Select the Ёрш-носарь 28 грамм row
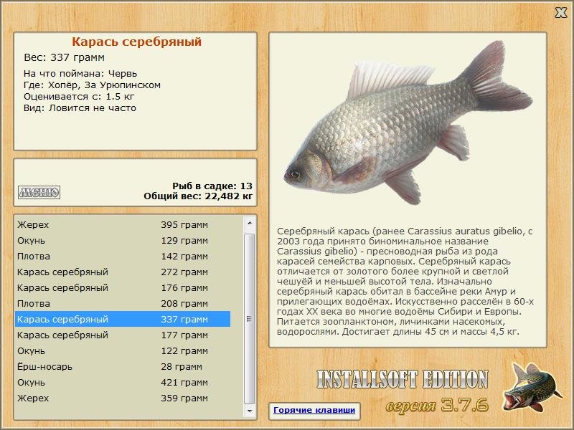 (x=123, y=366)
